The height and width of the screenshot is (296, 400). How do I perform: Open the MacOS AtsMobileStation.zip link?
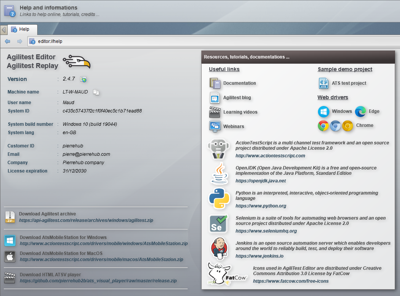pos(101,260)
